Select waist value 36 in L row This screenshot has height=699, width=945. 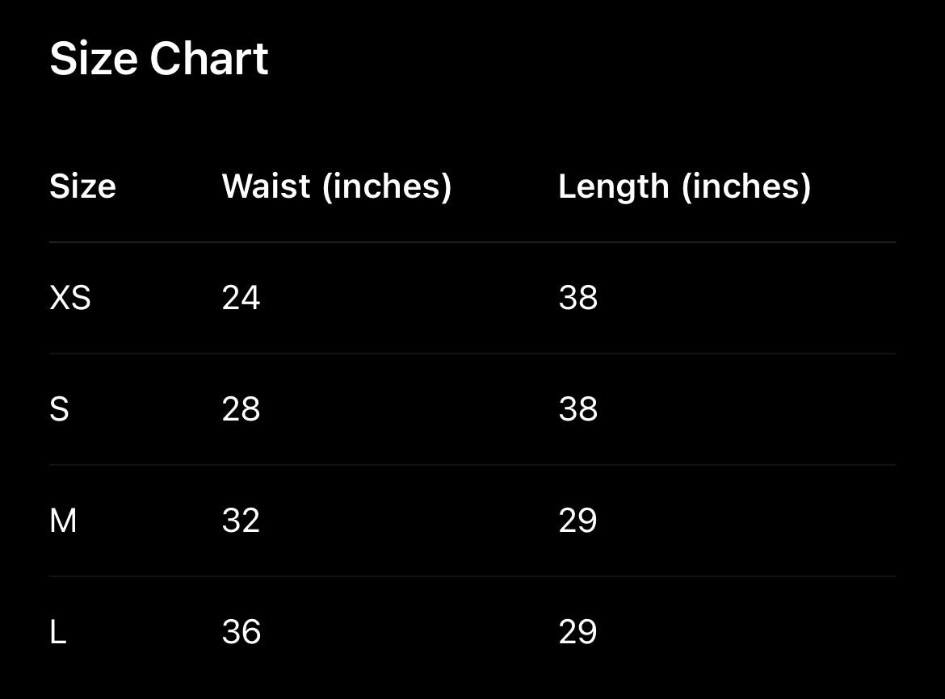pyautogui.click(x=241, y=632)
